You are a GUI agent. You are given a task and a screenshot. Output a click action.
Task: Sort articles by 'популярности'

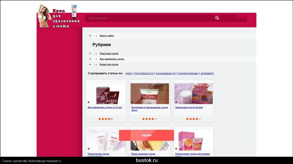point(144,73)
